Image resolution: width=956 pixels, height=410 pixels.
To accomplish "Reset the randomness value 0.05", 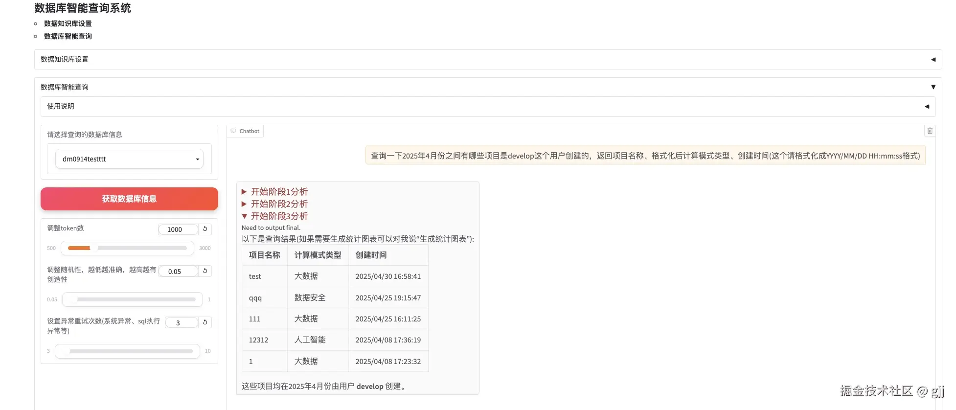I will (205, 271).
